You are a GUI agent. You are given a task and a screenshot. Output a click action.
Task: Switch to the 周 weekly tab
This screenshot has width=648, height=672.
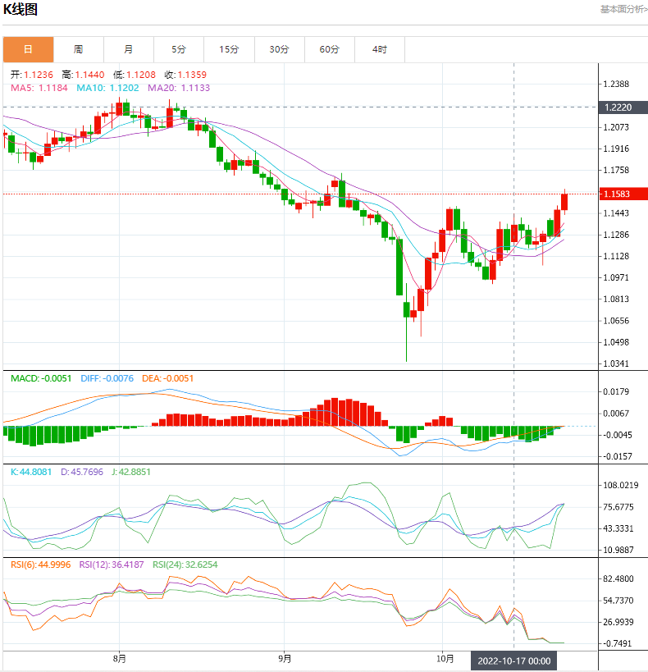[x=79, y=50]
